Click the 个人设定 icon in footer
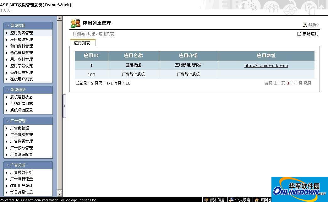Viewport: 328px width, 202px height. coord(231,200)
